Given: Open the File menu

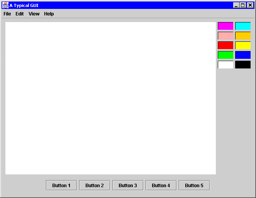Looking at the screenshot, I should pyautogui.click(x=7, y=14).
